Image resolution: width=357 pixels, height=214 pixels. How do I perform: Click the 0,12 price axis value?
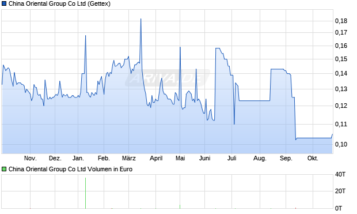[x=341, y=106]
